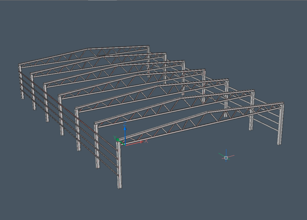Select the left column of the farthest frame
The height and width of the screenshot is (220, 307).
point(21,82)
